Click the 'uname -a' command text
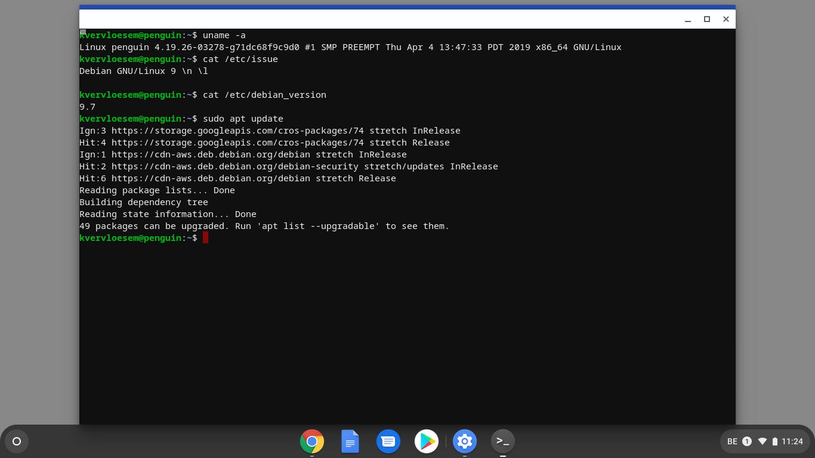 coord(224,35)
